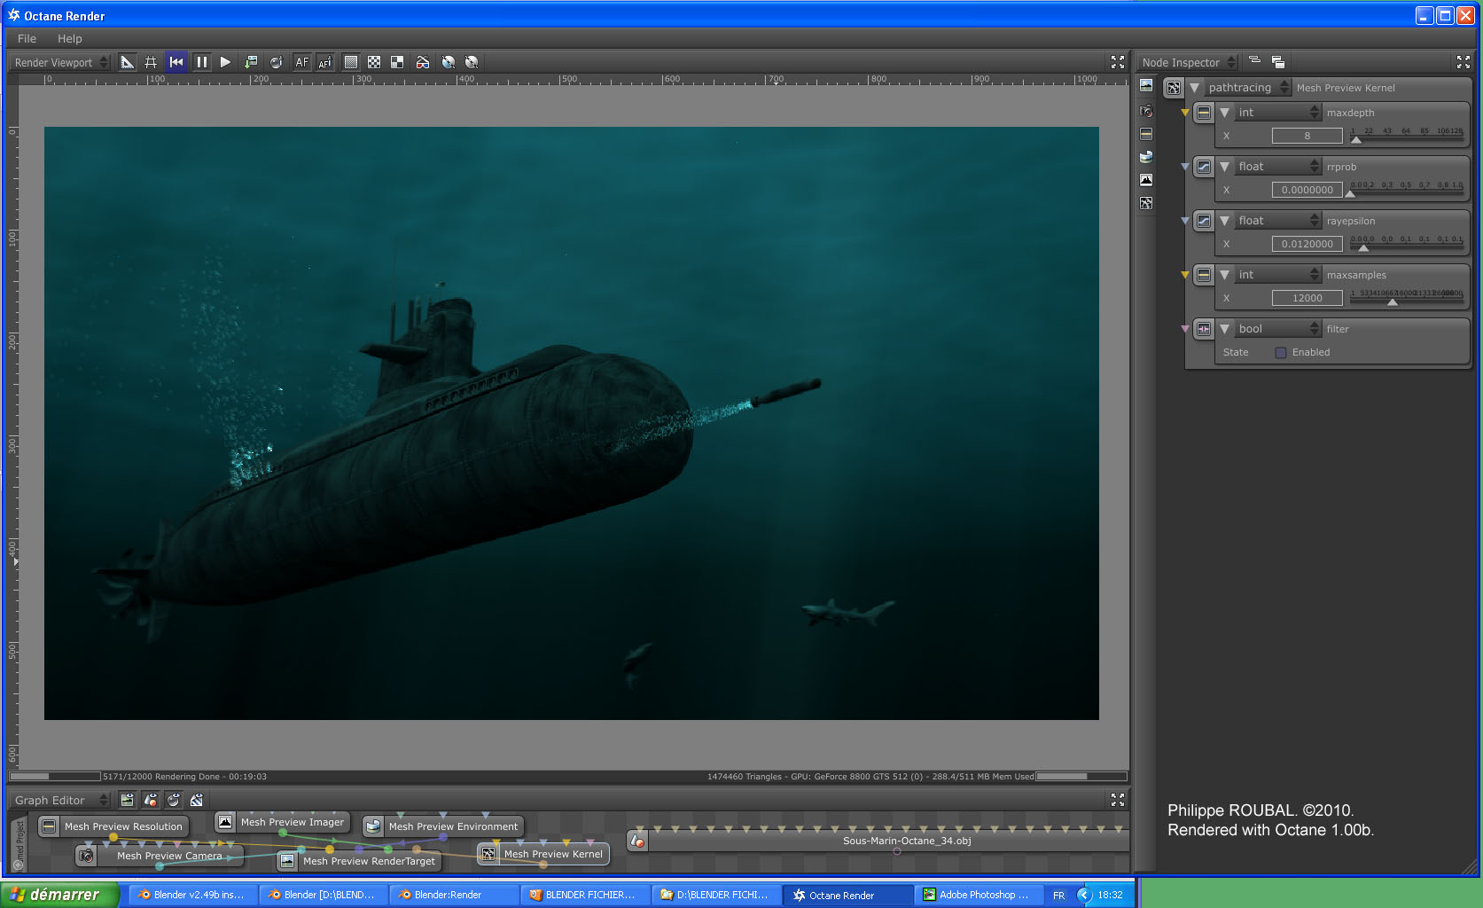The image size is (1483, 908).
Task: Toggle the ruler display icon in viewport toolbar
Action: (127, 62)
